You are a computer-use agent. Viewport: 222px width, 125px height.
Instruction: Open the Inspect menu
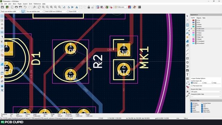click(25, 4)
